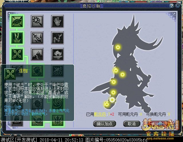Image resolution: width=183 pixels, height=142 pixels.
Task: Click the 可用乾元丹 available count text
Action: click(130, 114)
